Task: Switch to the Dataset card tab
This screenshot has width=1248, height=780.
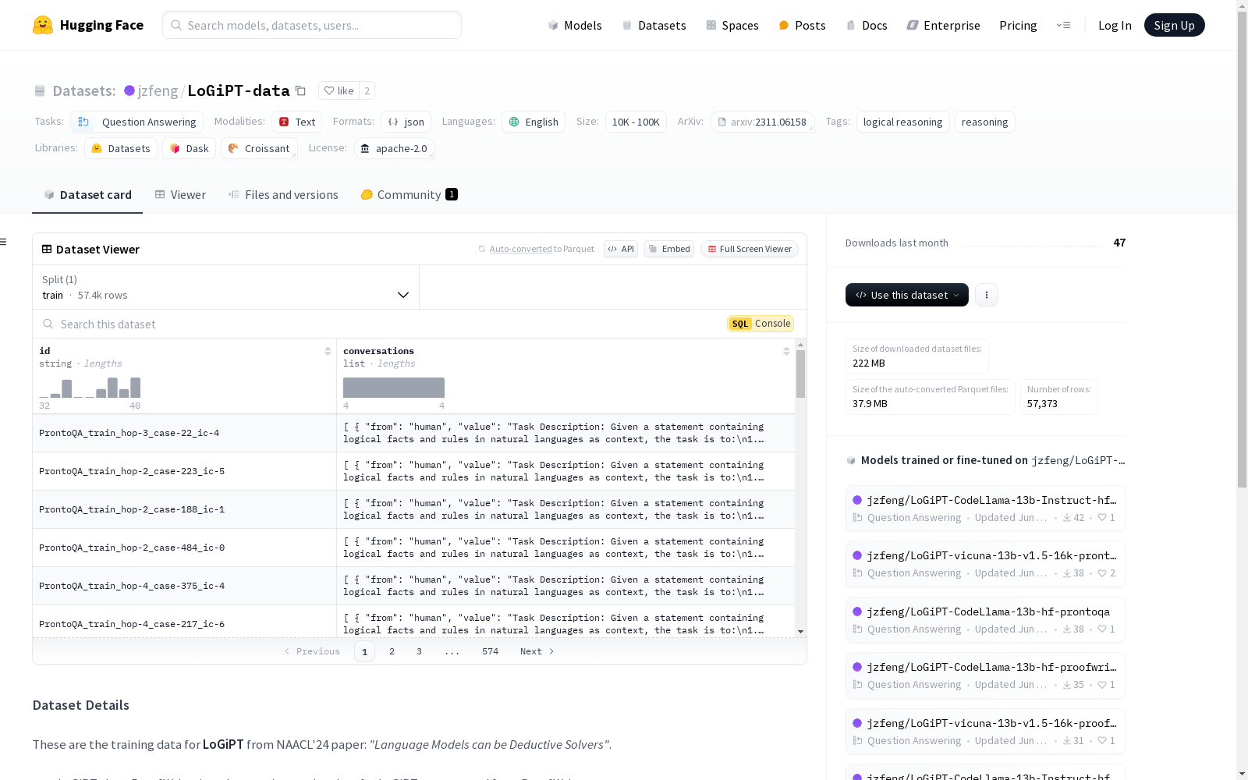Action: point(87,195)
